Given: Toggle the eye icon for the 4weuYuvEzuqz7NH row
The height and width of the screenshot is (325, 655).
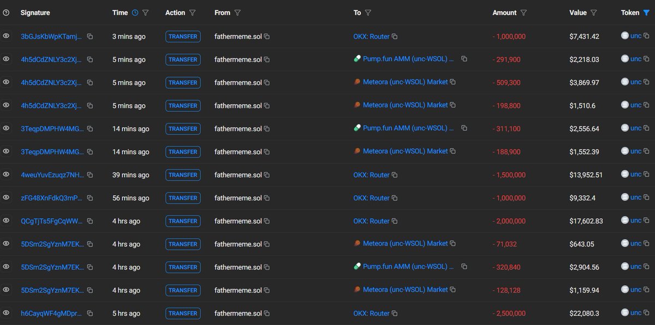Looking at the screenshot, I should pos(6,174).
